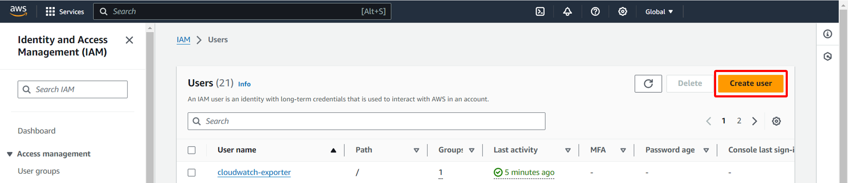The width and height of the screenshot is (848, 183).
Task: Open the Services grid menu
Action: click(65, 11)
